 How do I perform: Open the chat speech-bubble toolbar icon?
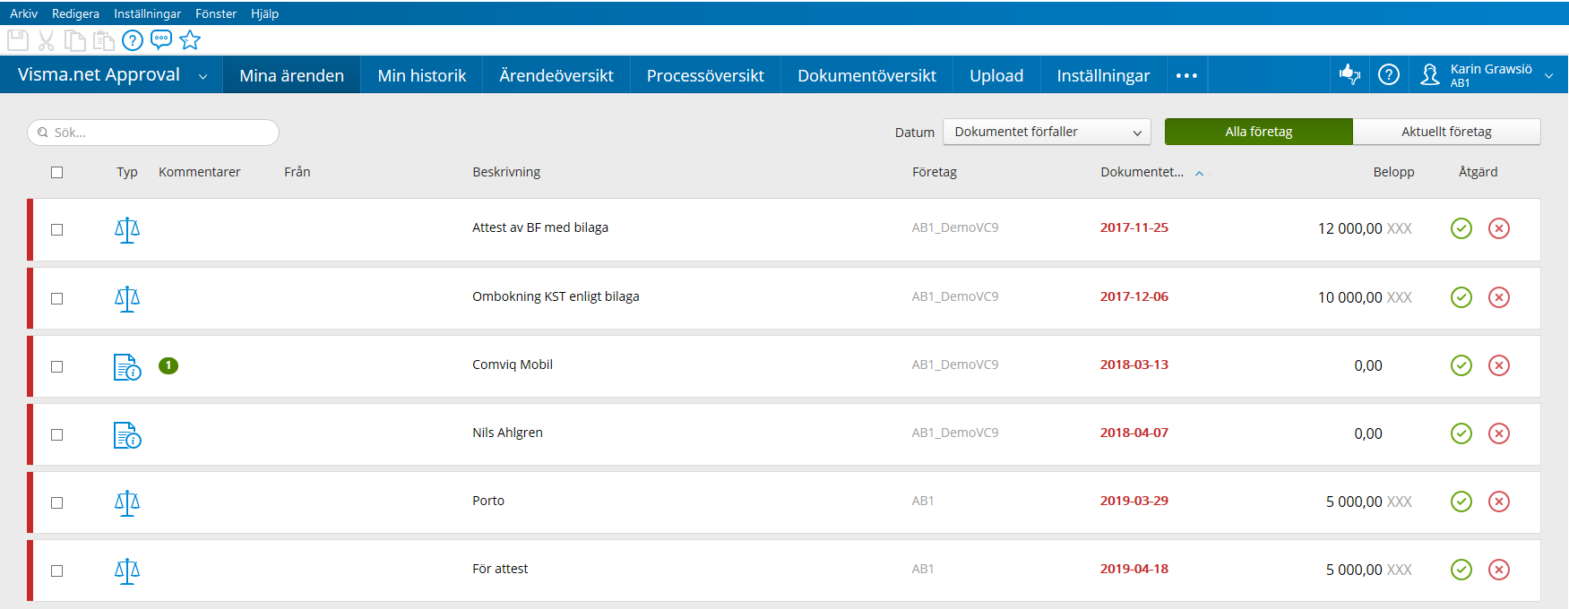[161, 40]
